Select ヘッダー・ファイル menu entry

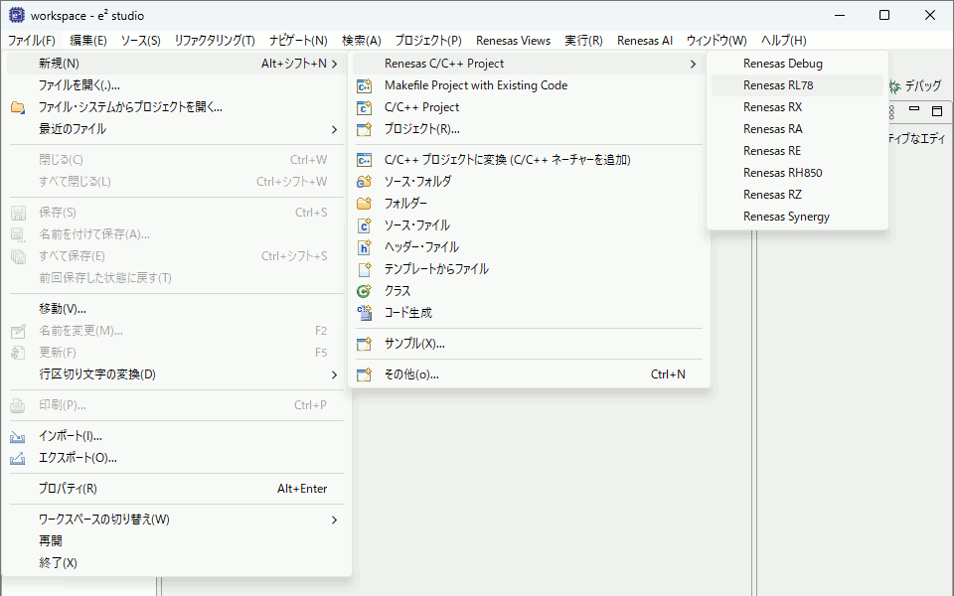point(529,247)
